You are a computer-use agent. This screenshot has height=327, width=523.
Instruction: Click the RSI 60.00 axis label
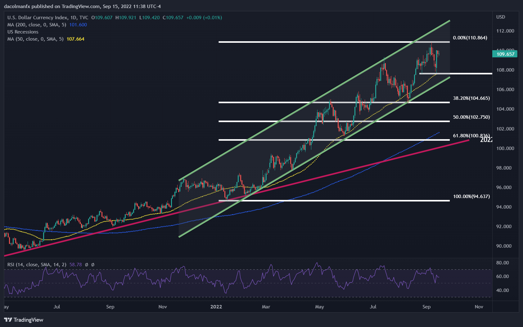pos(503,276)
